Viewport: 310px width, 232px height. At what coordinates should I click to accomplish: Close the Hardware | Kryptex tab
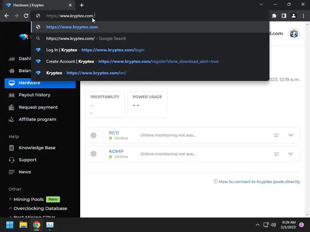tap(70, 5)
